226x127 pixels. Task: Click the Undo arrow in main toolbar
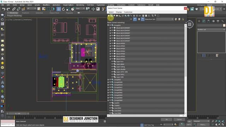(4, 9)
